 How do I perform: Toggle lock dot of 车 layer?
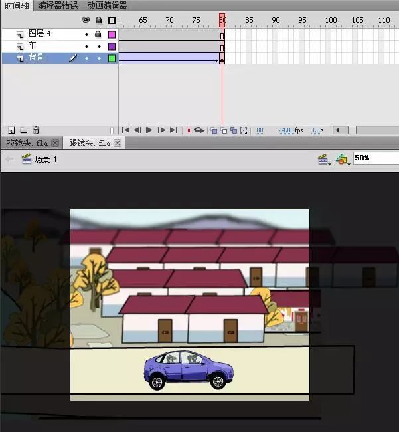[x=99, y=47]
